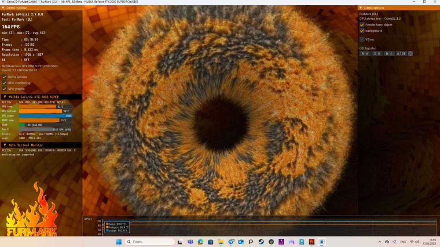Collapse the Demo options panel header
Screen dimensions: 440x247
pyautogui.click(x=399, y=8)
